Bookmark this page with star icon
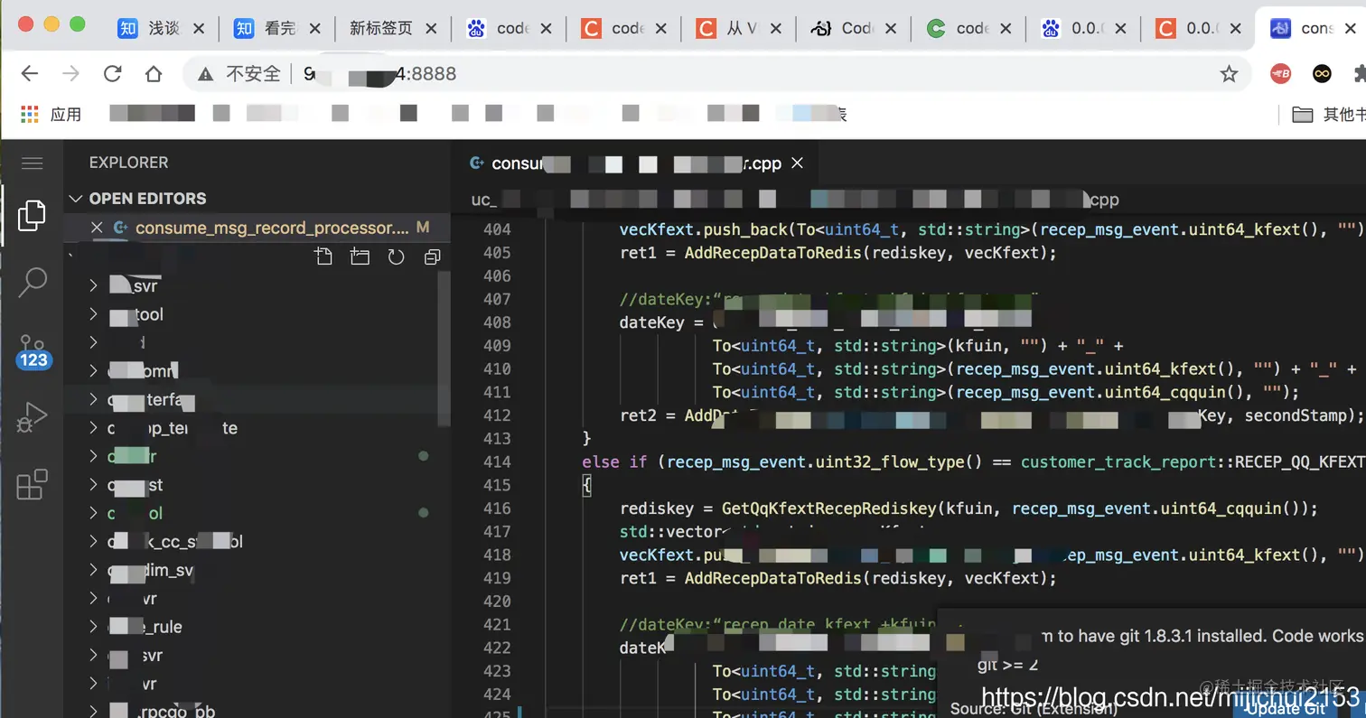The height and width of the screenshot is (718, 1366). [1229, 74]
